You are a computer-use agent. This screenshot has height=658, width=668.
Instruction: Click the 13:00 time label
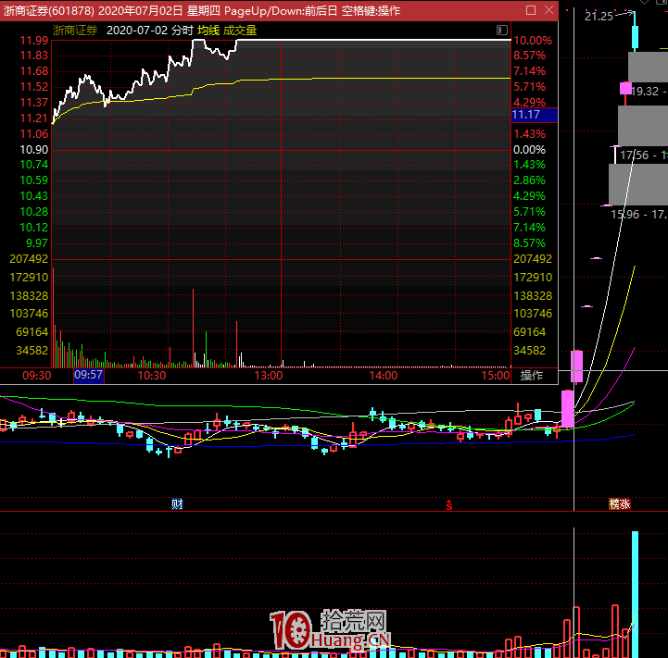click(269, 376)
